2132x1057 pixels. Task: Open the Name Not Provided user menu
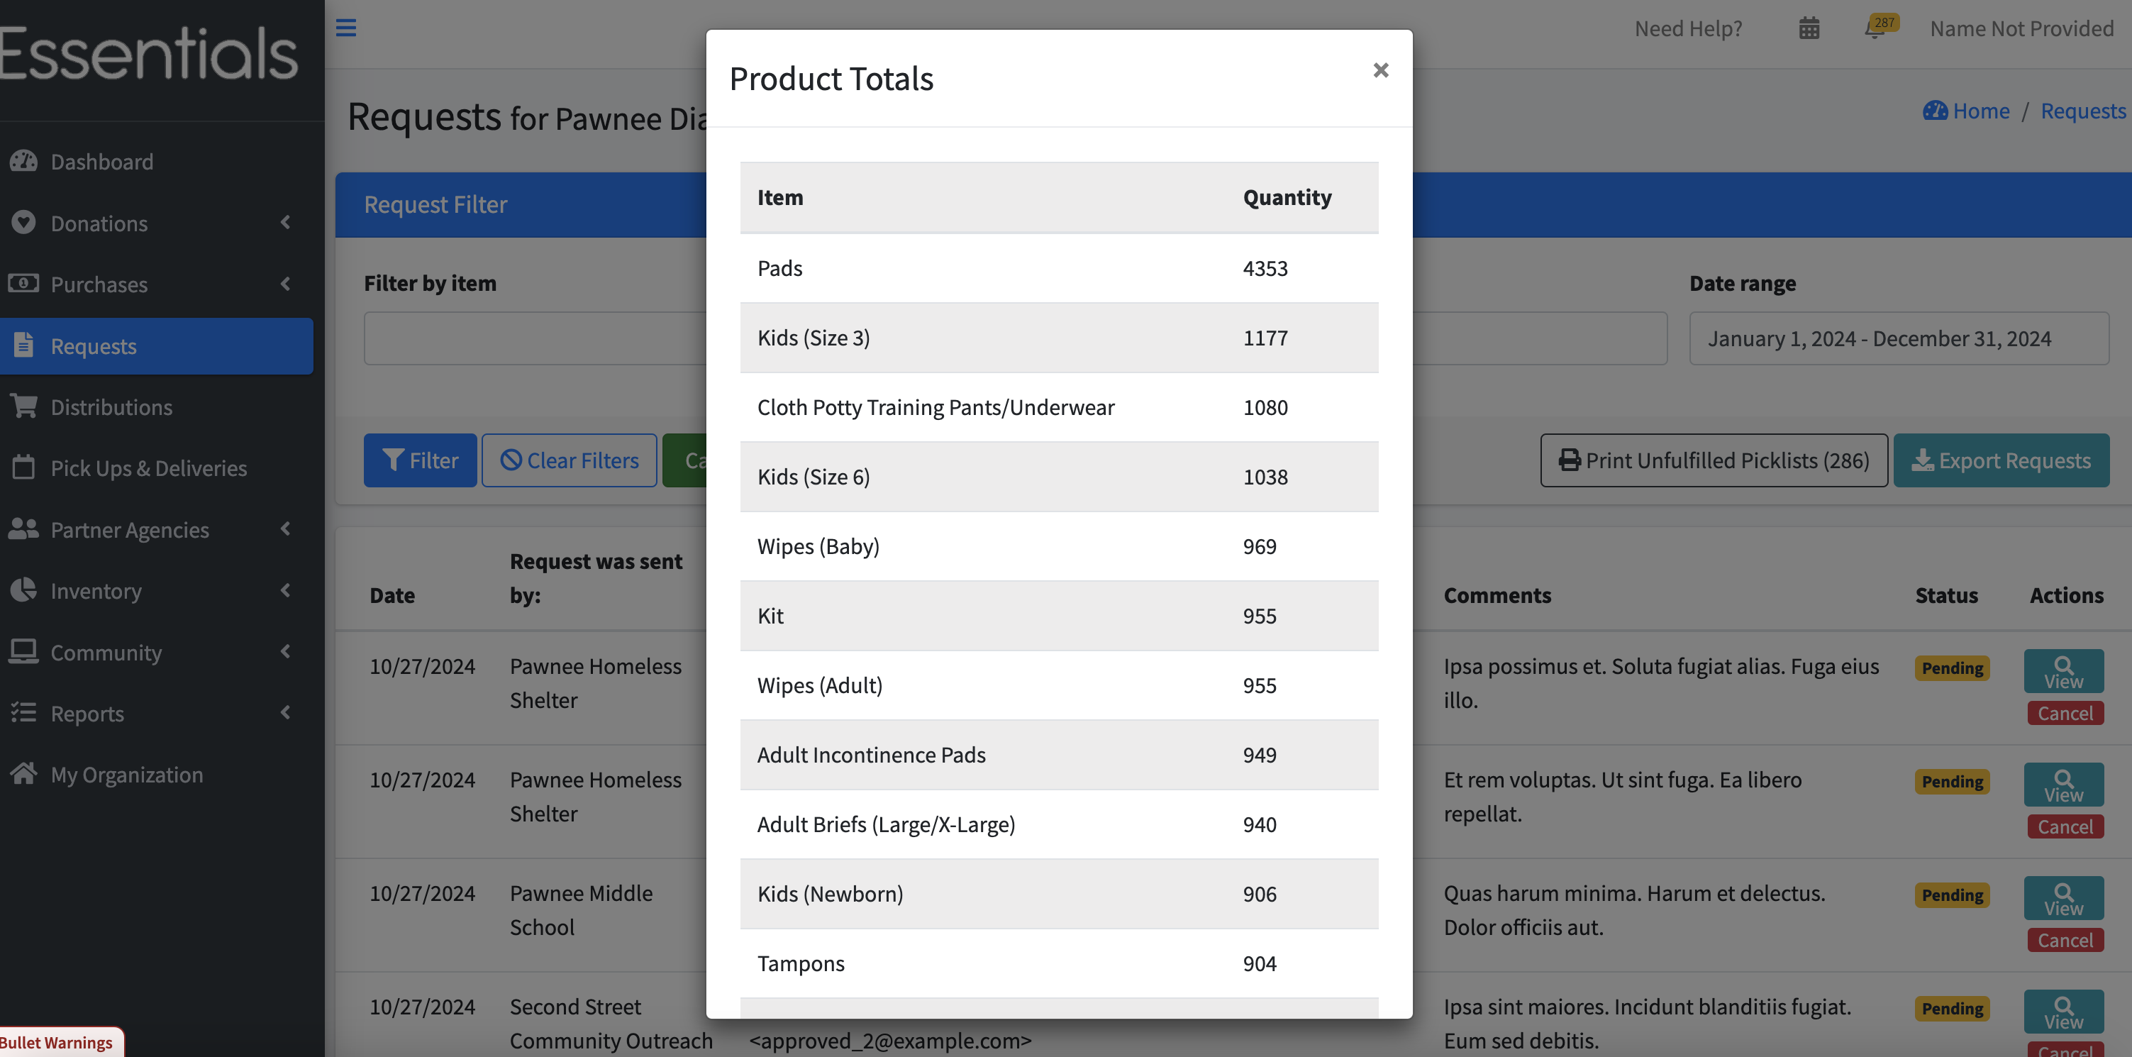click(x=2022, y=29)
